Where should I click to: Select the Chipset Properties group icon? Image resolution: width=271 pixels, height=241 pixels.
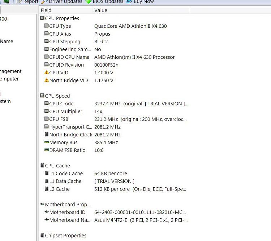[42, 235]
